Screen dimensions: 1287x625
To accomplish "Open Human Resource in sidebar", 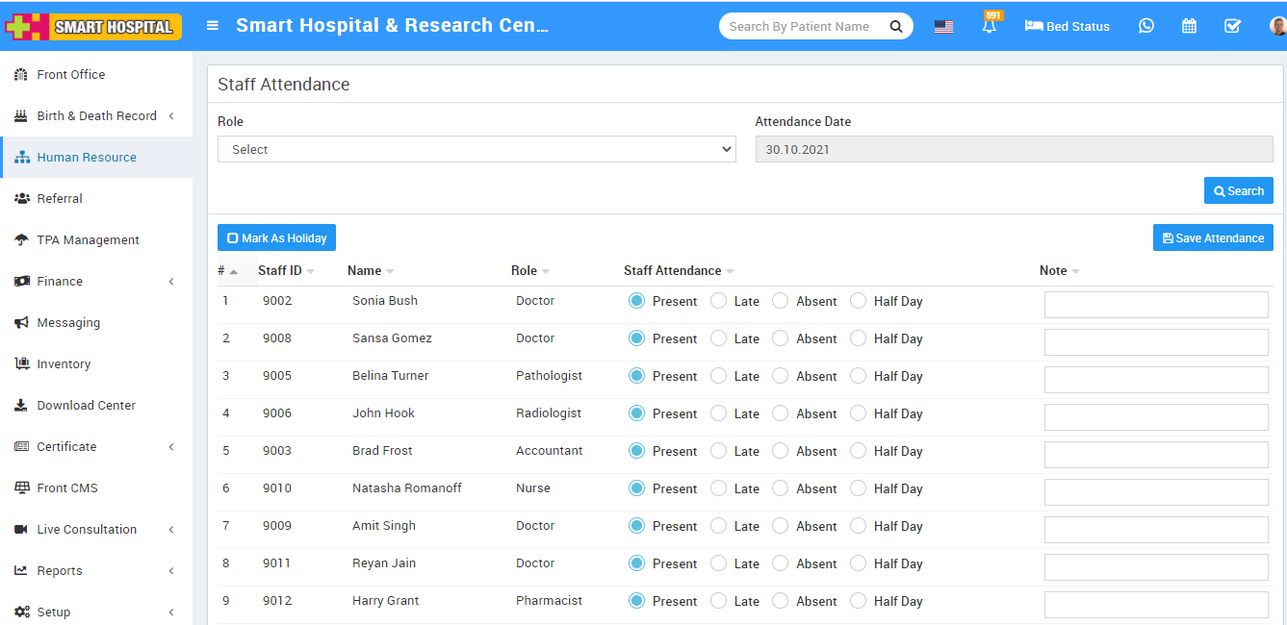I will 87,157.
